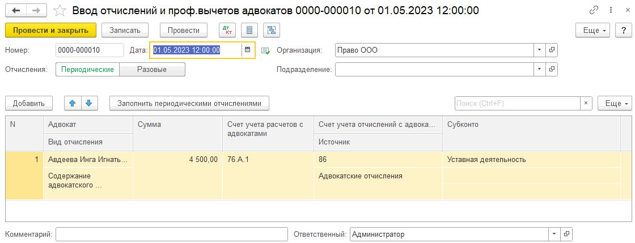Click Провести и закрыть button
635x243 pixels.
[50, 30]
